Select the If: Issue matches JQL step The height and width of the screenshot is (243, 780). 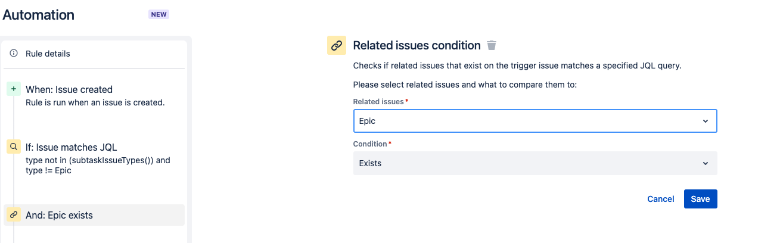71,147
